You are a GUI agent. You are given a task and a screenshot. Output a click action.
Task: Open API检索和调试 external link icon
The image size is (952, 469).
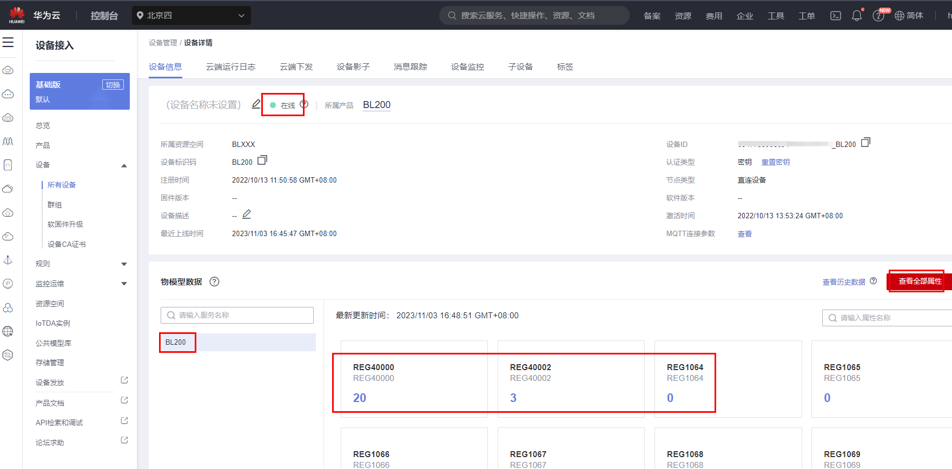[124, 420]
